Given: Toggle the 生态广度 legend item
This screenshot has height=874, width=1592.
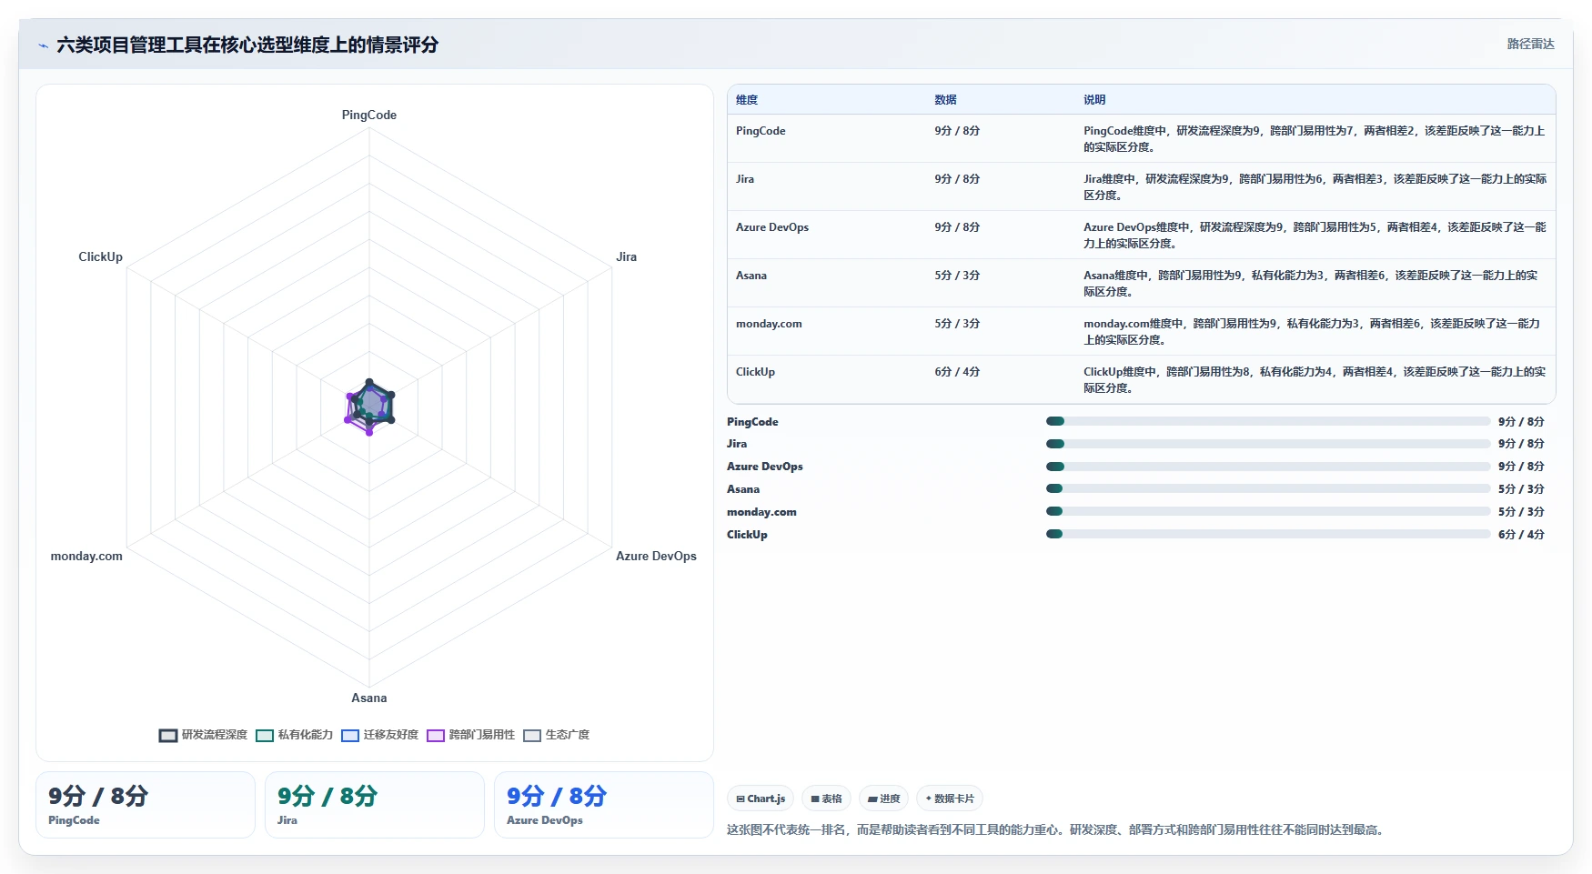Looking at the screenshot, I should pos(557,735).
